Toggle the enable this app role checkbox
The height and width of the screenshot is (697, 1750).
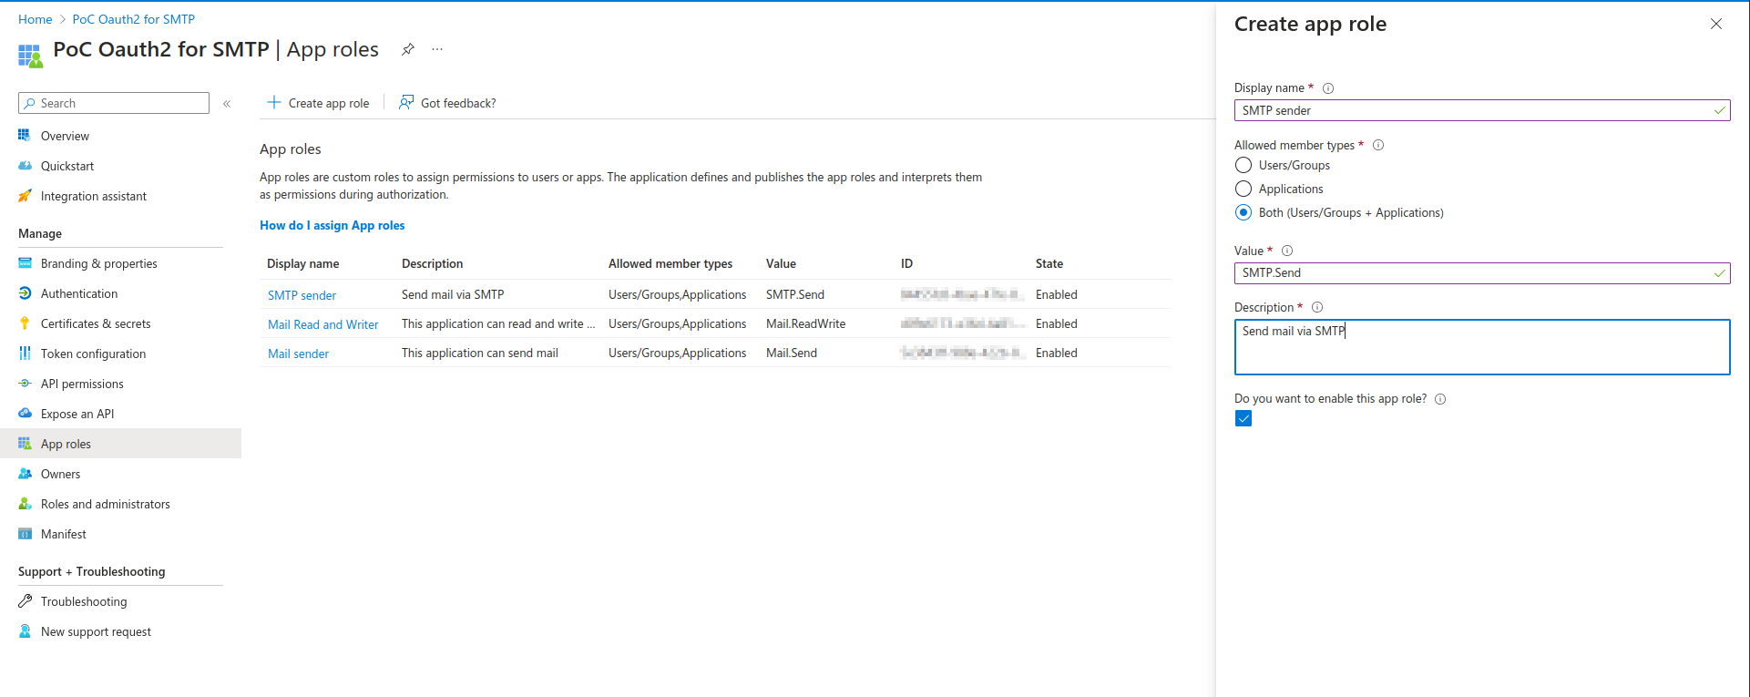(1243, 418)
